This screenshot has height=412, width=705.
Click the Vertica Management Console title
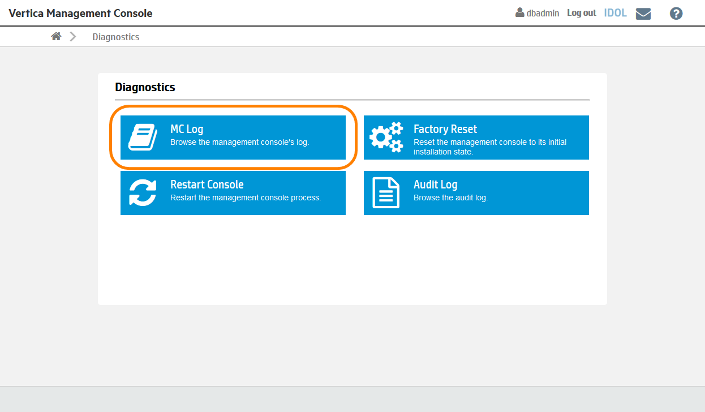(80, 13)
